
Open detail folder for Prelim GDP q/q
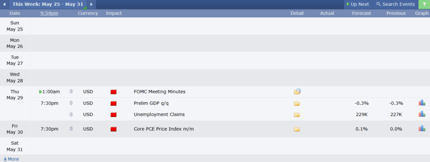297,104
